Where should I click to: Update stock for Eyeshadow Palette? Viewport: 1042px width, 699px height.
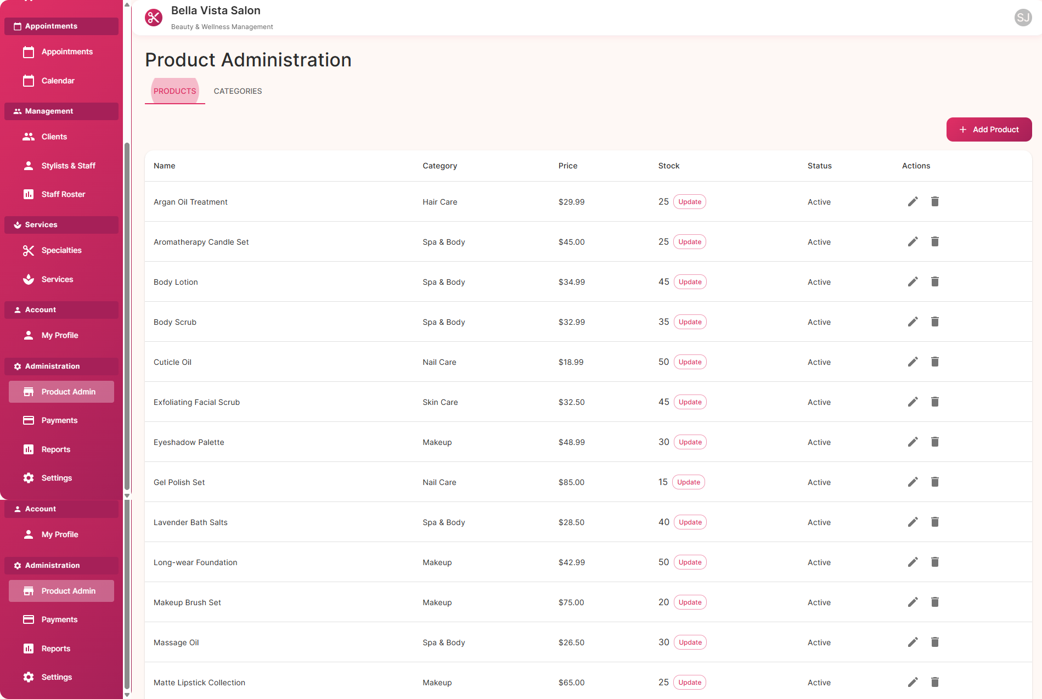click(x=690, y=442)
